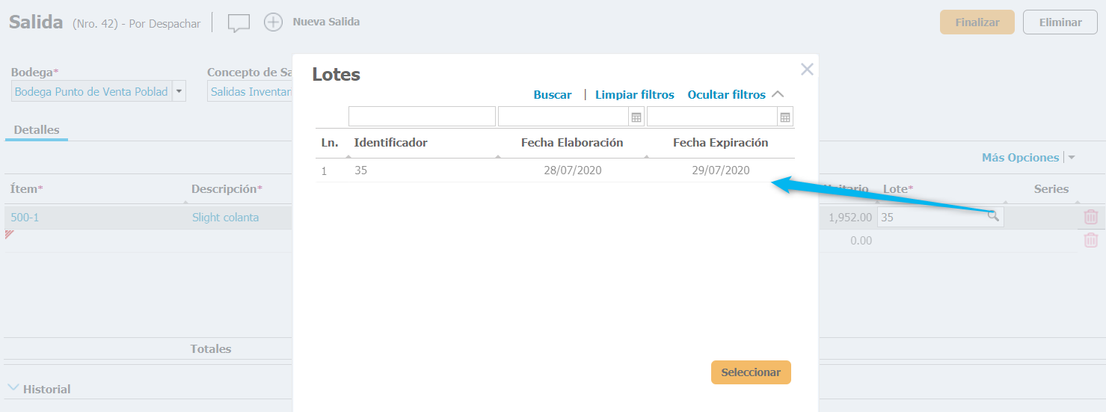Click Limpiar filtros link

click(634, 95)
